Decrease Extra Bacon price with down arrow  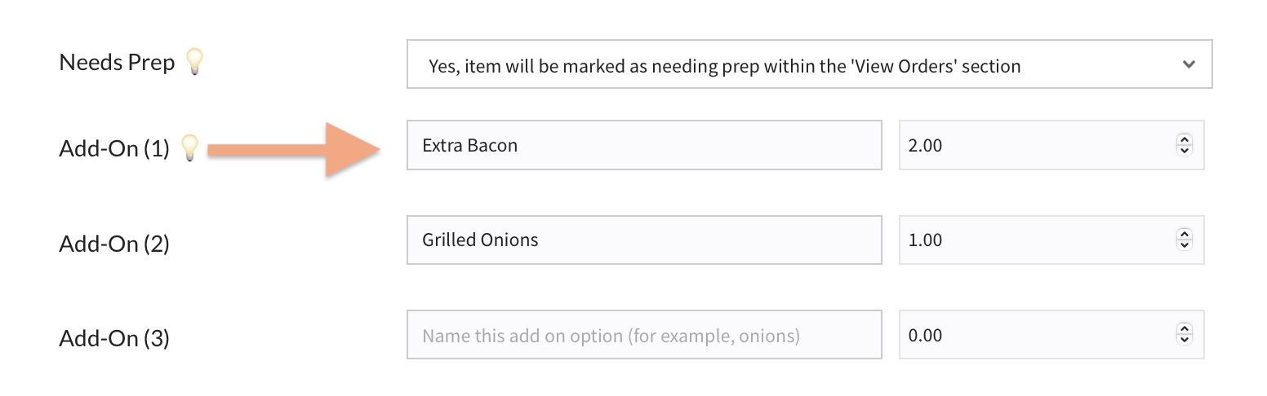(1184, 151)
